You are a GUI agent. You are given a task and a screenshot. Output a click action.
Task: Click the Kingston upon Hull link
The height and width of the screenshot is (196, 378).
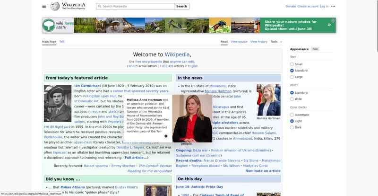coord(101,96)
